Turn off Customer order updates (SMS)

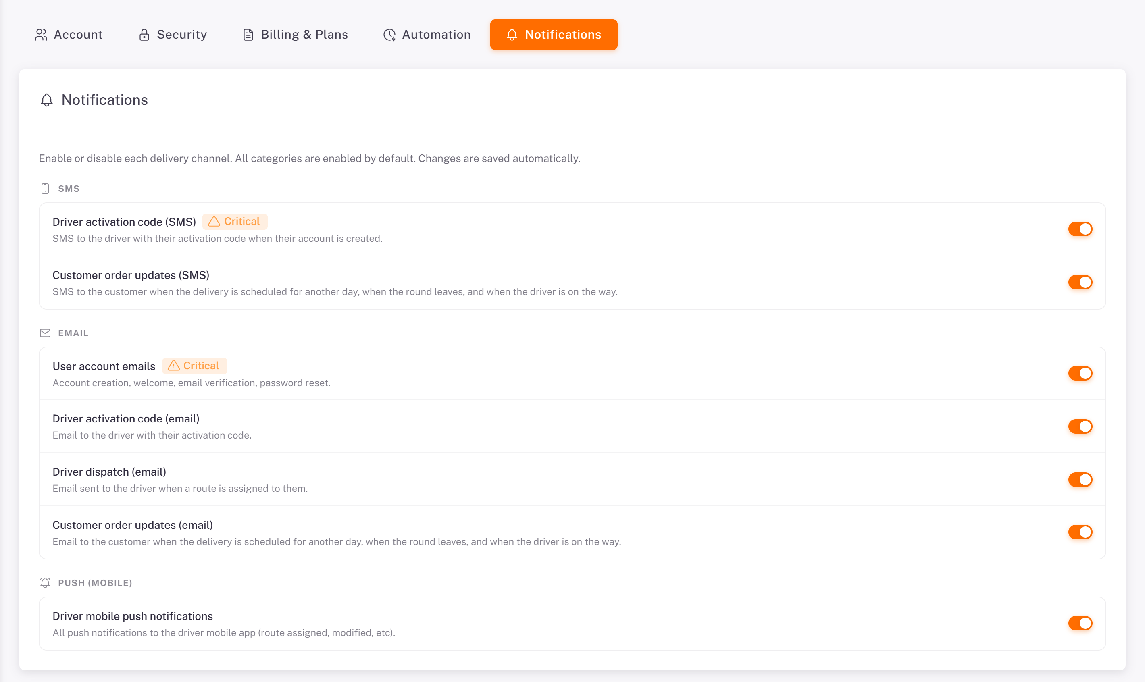(1080, 282)
